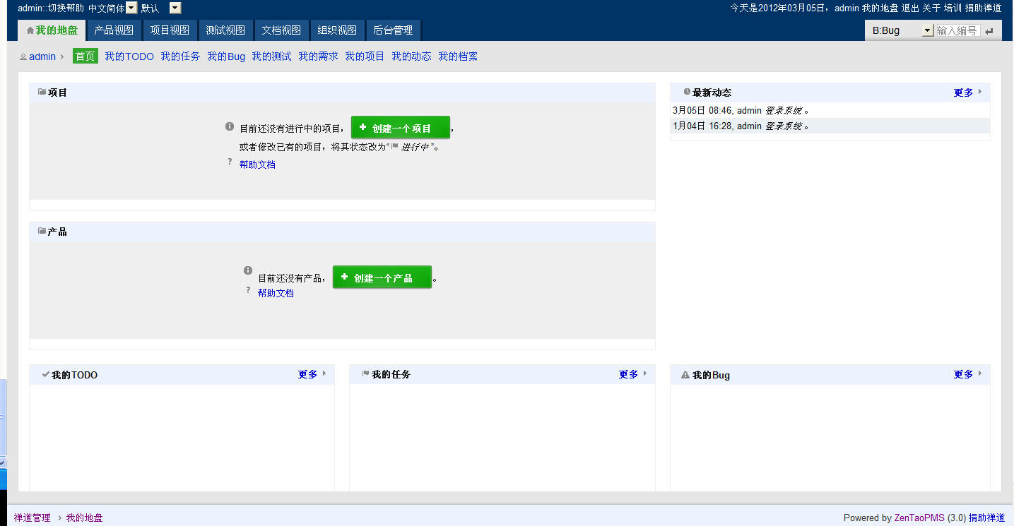Click the 输入编号 input field

tap(957, 31)
